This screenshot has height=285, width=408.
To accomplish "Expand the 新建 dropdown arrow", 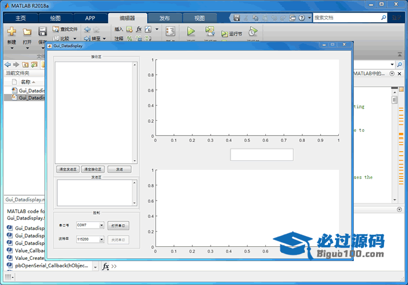I will pos(11,48).
